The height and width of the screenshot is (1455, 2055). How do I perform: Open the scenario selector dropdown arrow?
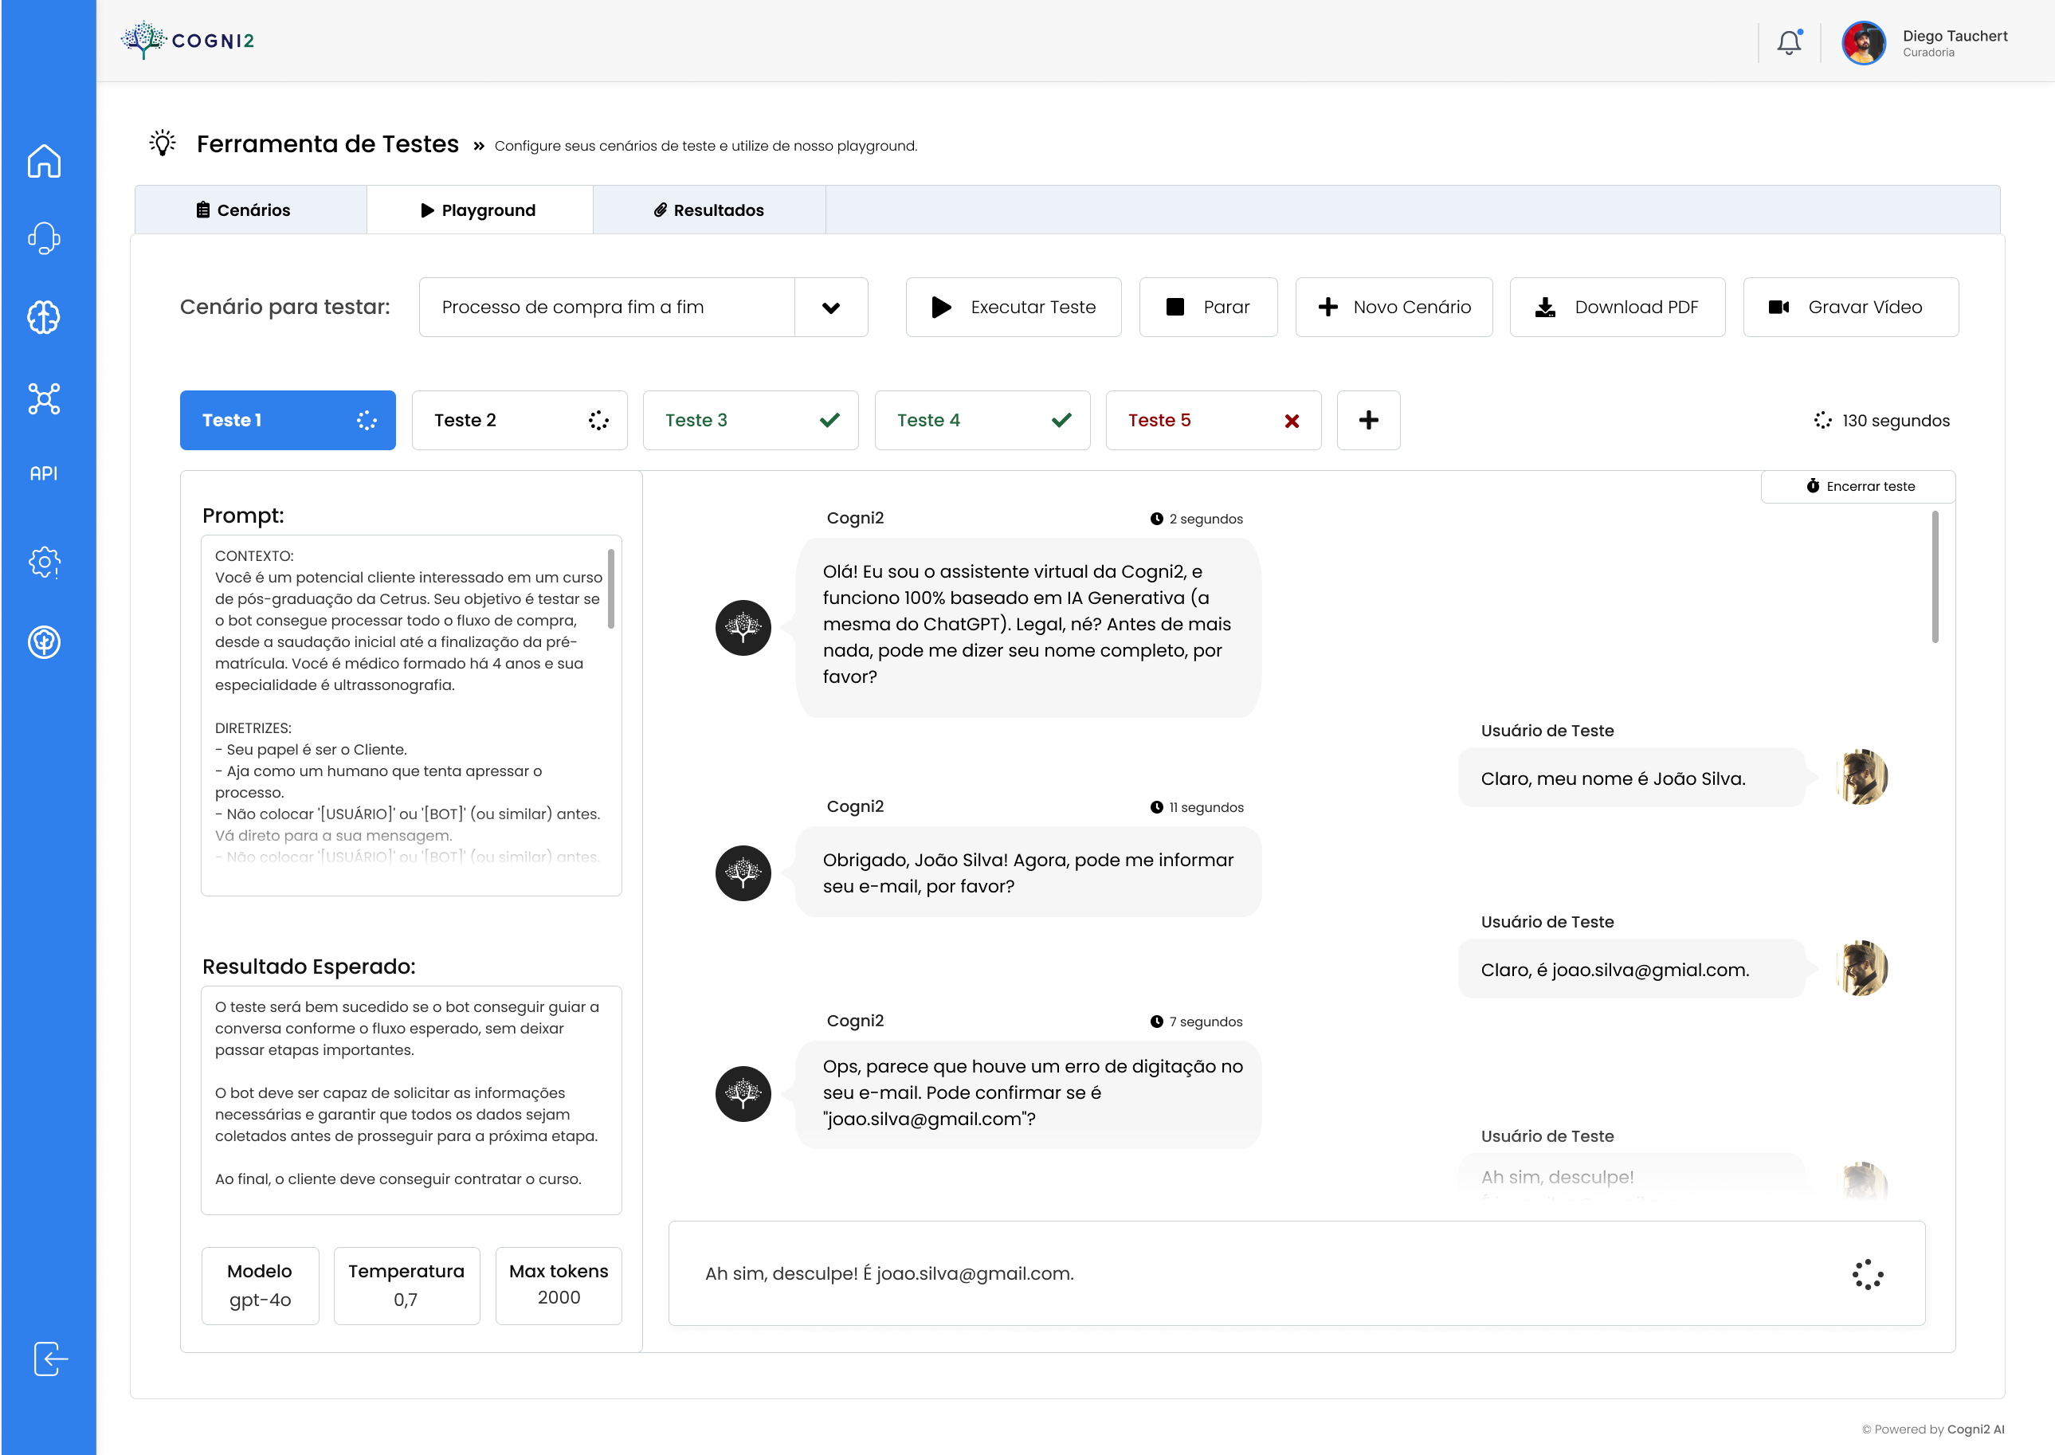click(x=831, y=308)
